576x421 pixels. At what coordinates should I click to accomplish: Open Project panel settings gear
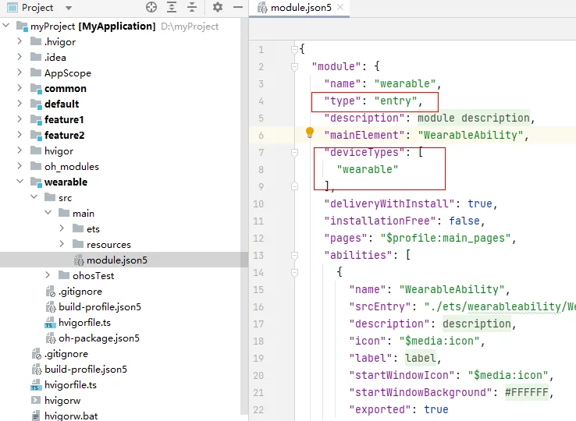tap(218, 7)
